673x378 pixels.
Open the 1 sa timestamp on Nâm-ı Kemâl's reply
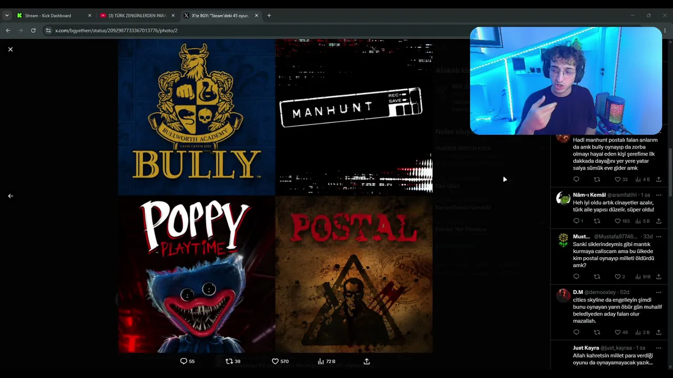coord(645,195)
